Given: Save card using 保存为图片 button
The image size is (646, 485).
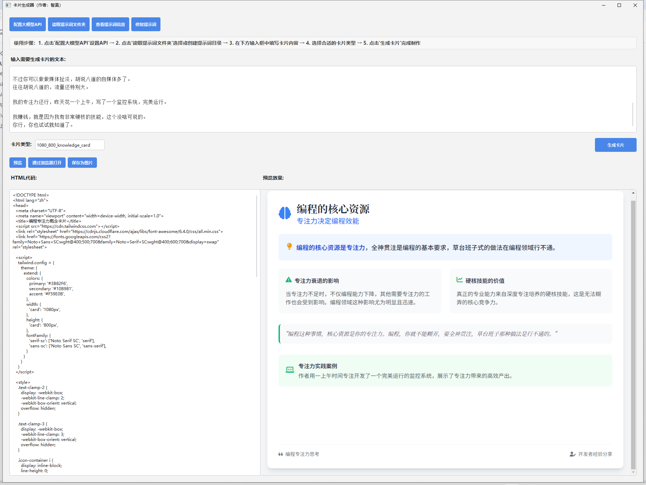Looking at the screenshot, I should [82, 163].
